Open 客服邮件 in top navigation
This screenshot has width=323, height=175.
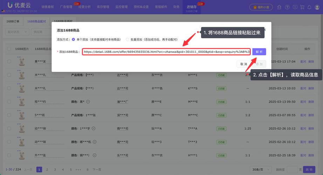pos(161,7)
